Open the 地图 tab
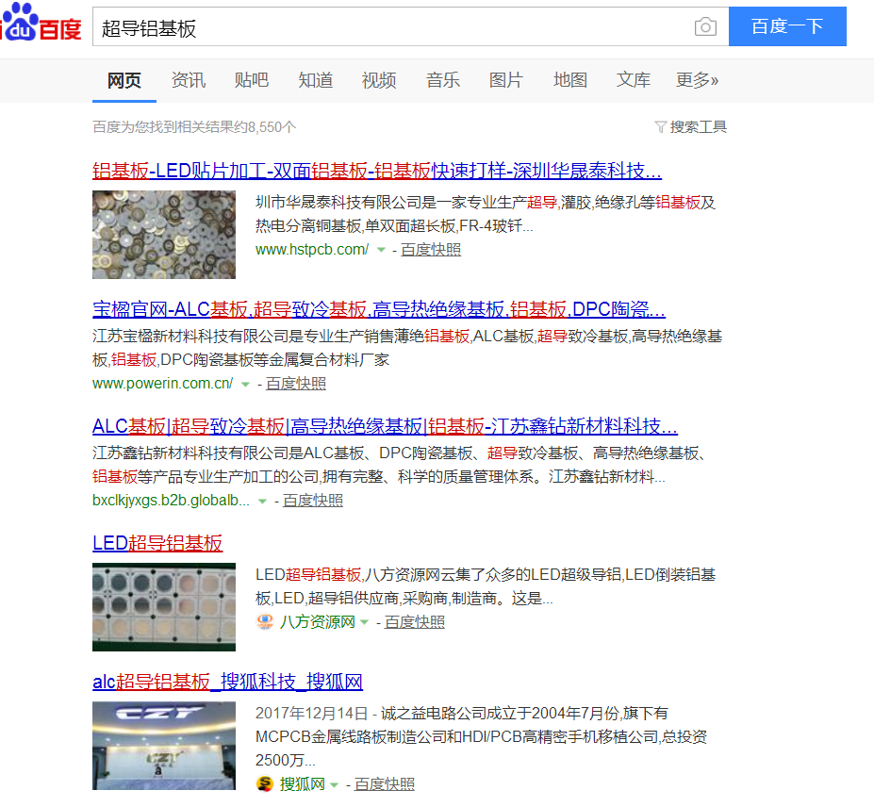This screenshot has height=807, width=874. point(569,80)
